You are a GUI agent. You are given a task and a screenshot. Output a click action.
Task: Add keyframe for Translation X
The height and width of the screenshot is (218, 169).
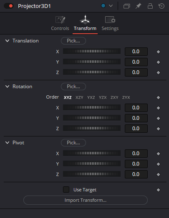tap(158, 52)
